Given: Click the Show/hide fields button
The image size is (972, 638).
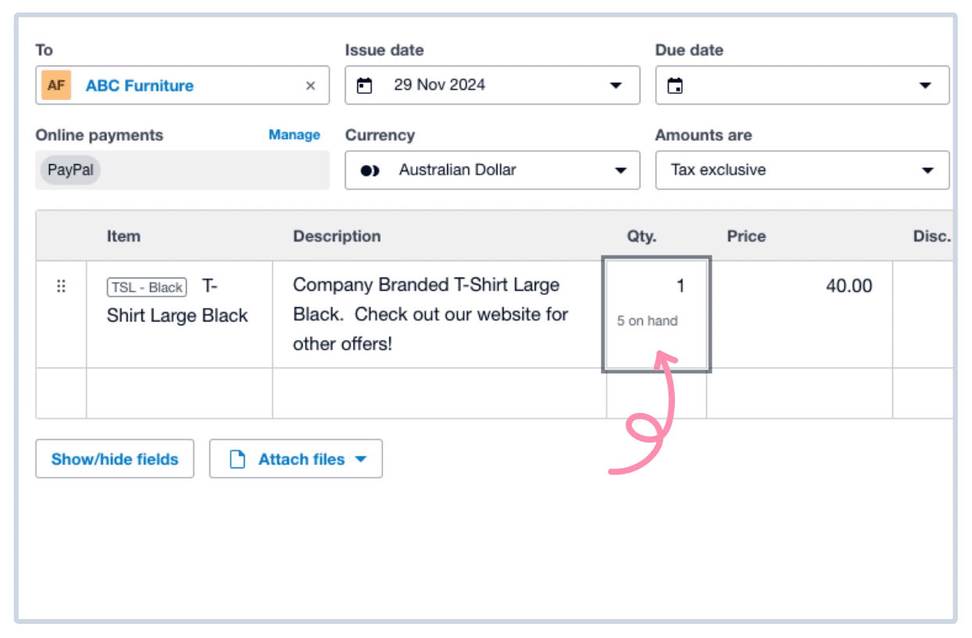Looking at the screenshot, I should (x=115, y=459).
